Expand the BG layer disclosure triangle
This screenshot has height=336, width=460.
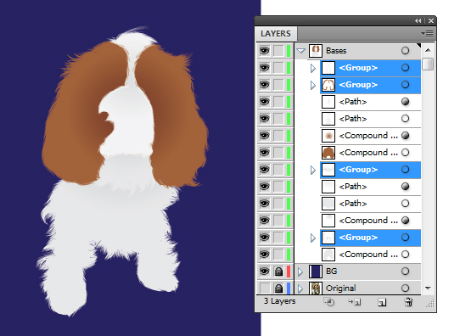point(300,272)
